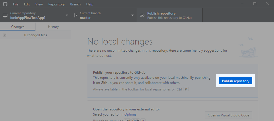
Task: Click 'Publish your repository to GitHub' heading
Action: pos(119,72)
